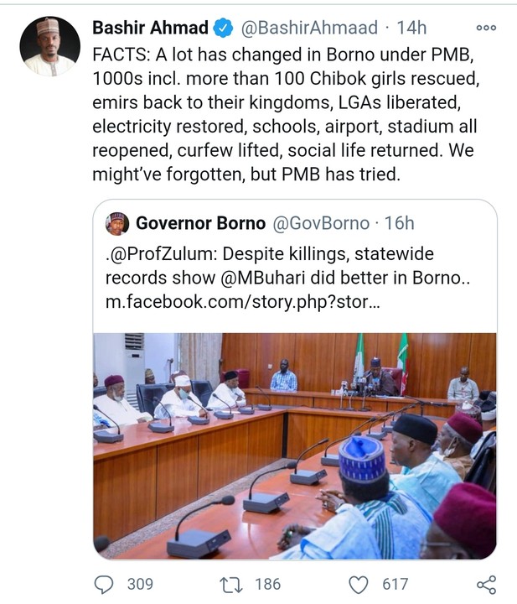The height and width of the screenshot is (604, 517).
Task: View the meeting room photo
Action: [294, 445]
